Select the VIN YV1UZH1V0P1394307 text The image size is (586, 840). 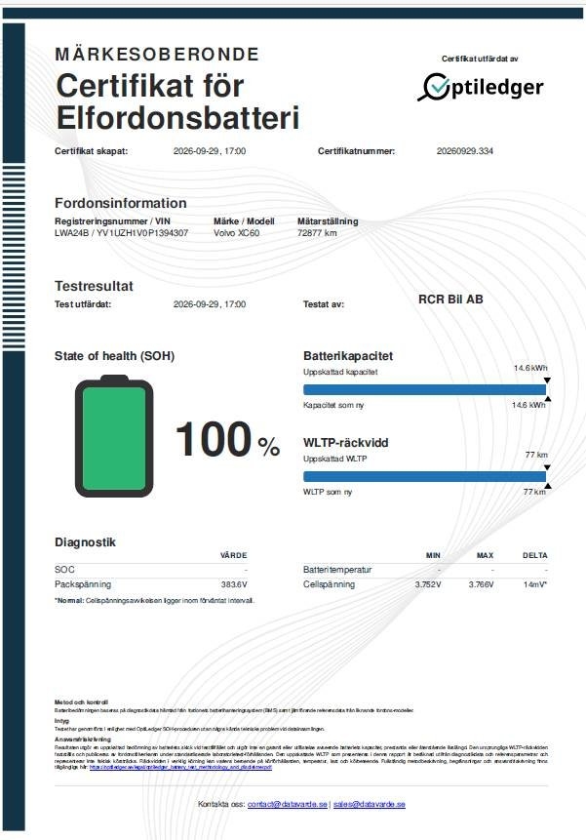coord(142,233)
